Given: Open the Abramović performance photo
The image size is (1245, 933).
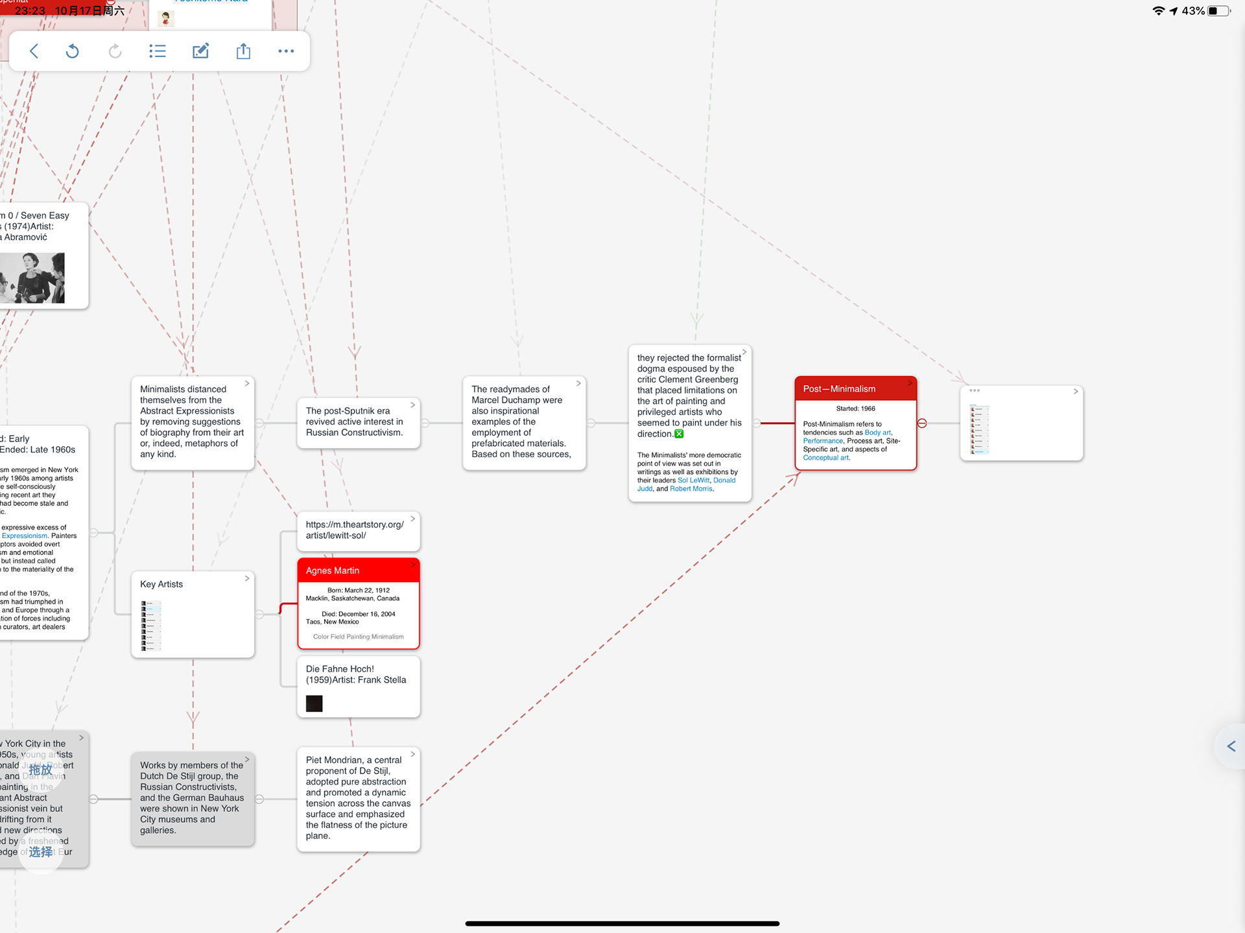Looking at the screenshot, I should 32,278.
